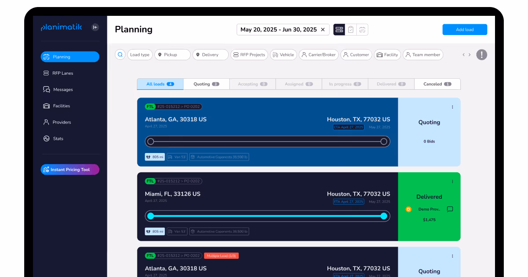
Task: Show previous filters with the left chevron
Action: pyautogui.click(x=463, y=55)
